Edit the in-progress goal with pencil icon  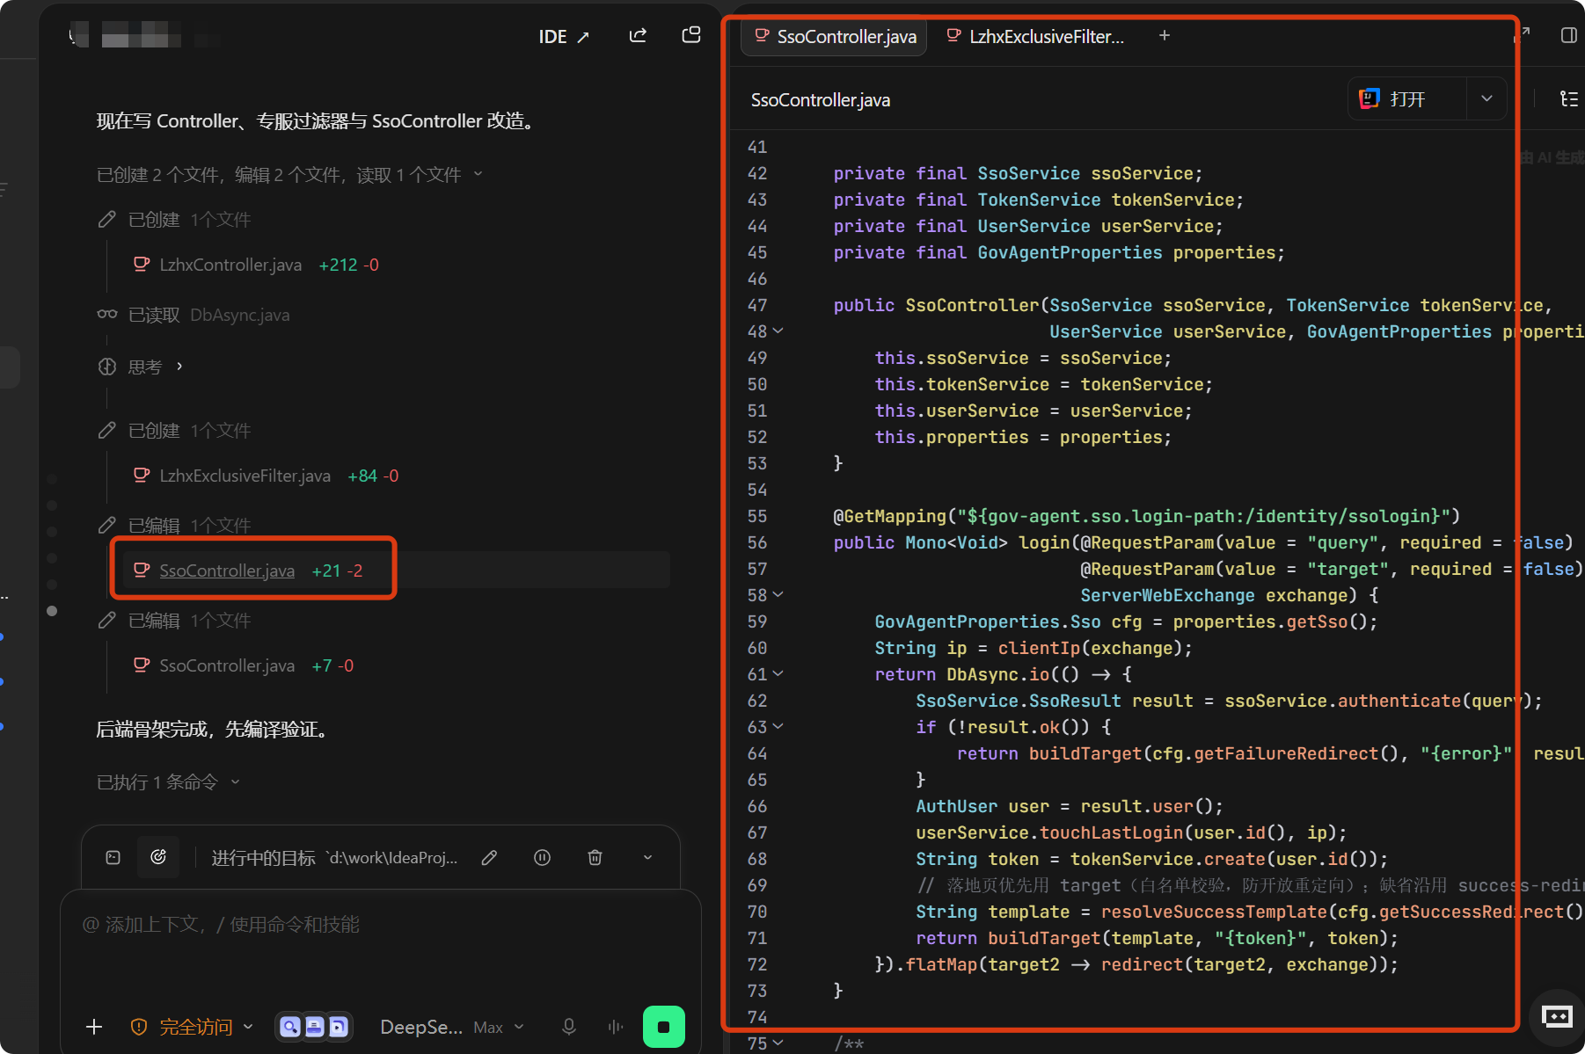point(490,857)
